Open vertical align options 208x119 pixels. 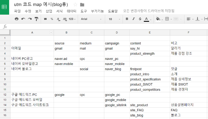click(197, 19)
